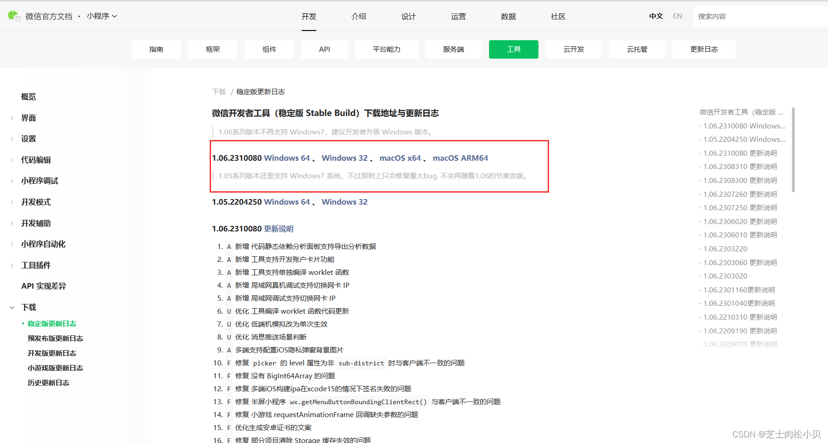Jump to 1.06.2308310 更新说明 in contents

pyautogui.click(x=740, y=167)
